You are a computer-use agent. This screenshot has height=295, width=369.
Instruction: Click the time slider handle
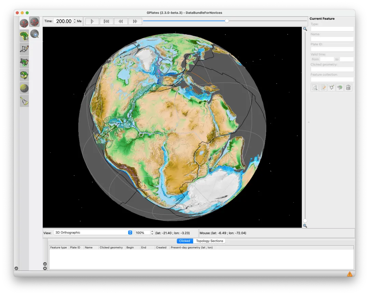click(227, 21)
